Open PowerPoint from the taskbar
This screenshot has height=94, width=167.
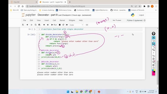click(x=99, y=92)
